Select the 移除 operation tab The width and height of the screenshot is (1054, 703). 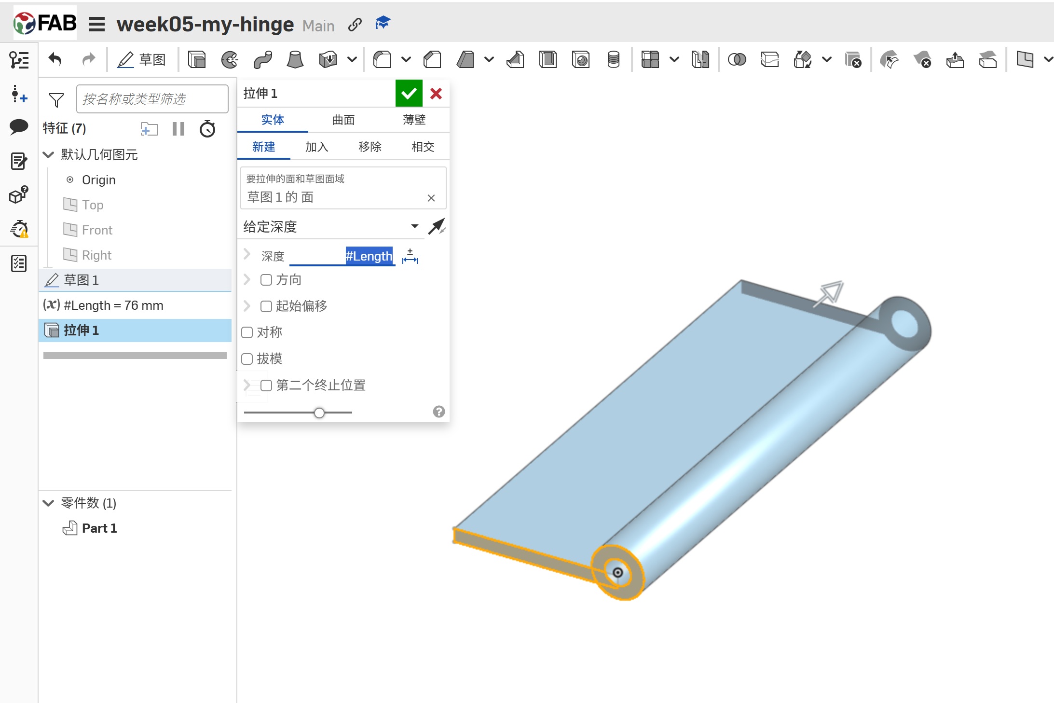coord(370,147)
